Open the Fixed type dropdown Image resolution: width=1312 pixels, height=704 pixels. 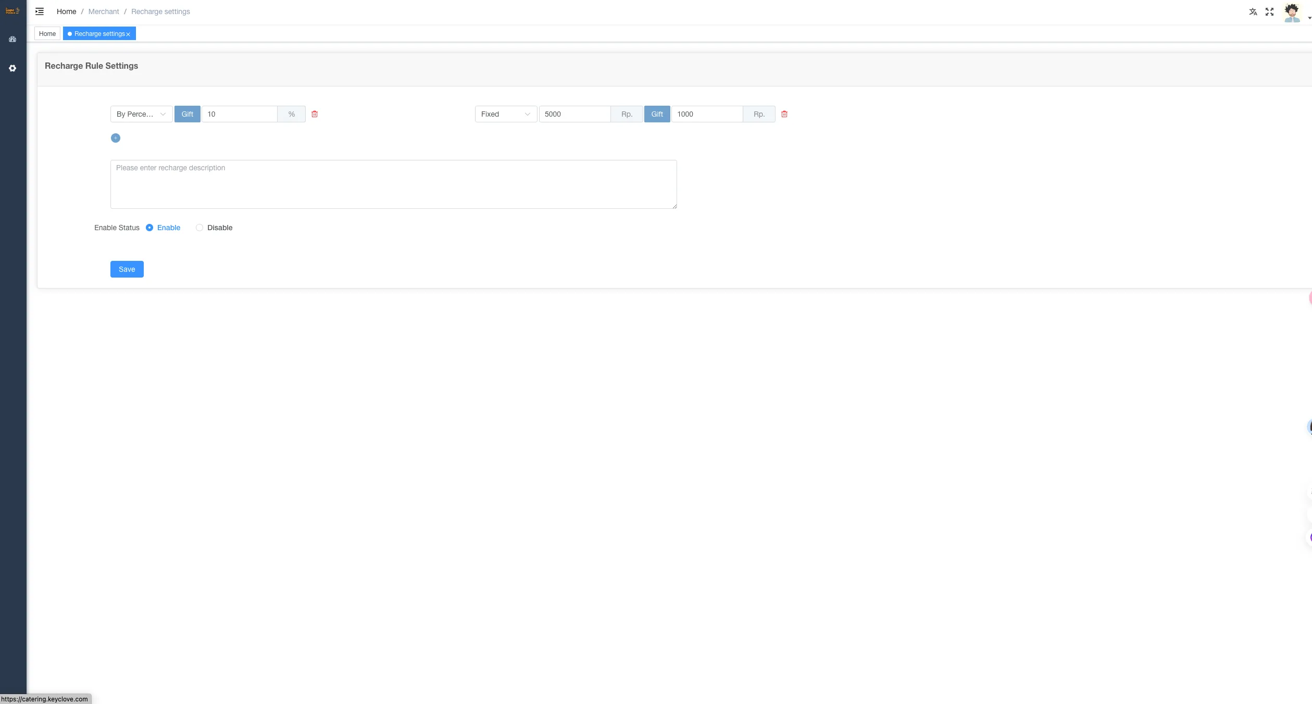(506, 114)
